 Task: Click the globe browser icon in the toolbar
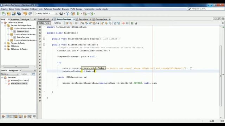tap(61, 13)
